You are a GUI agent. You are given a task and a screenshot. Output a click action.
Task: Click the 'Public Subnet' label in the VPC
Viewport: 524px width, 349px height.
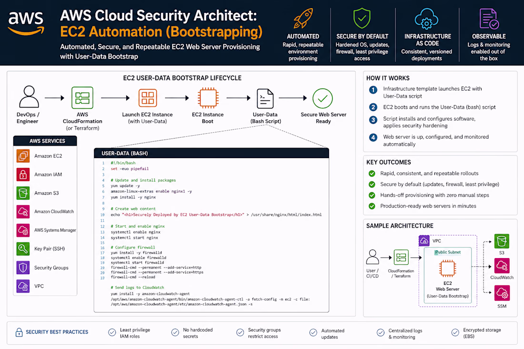tap(448, 252)
